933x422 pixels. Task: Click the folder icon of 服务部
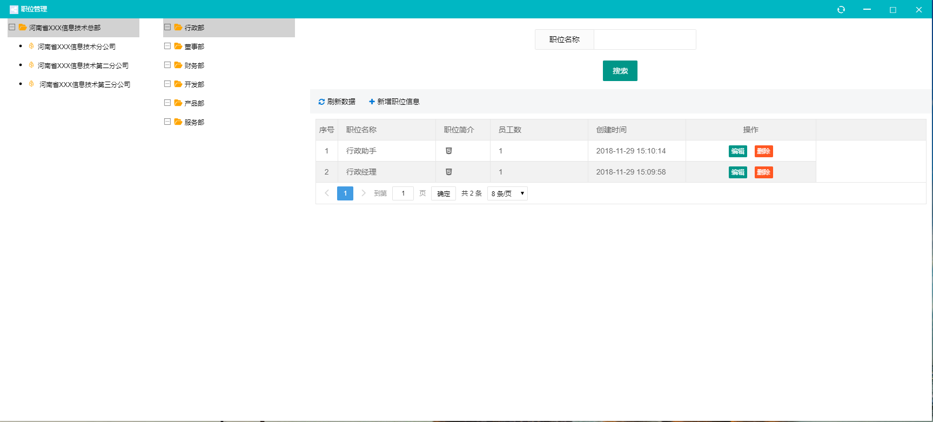pos(178,122)
